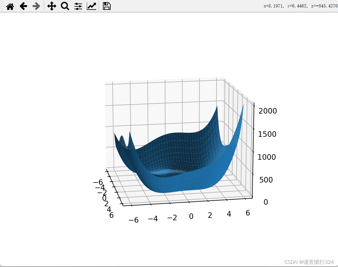Click the cursor coordinates readout x=8.1971

point(300,6)
